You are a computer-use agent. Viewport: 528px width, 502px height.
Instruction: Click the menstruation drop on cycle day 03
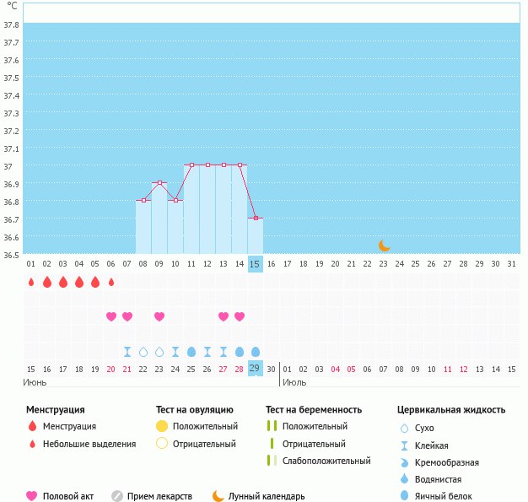point(63,282)
